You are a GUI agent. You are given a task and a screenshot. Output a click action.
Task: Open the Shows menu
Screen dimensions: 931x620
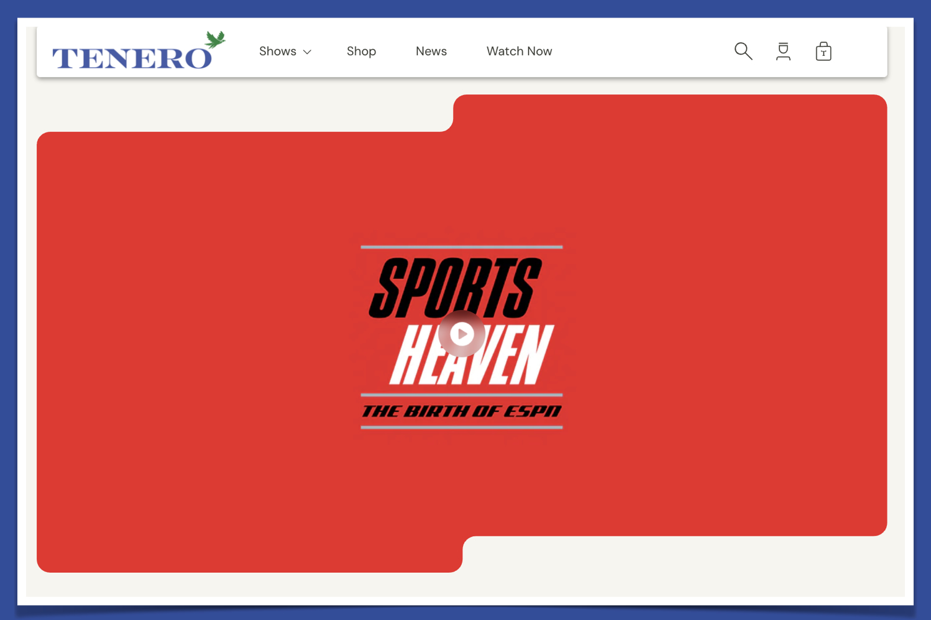point(278,52)
